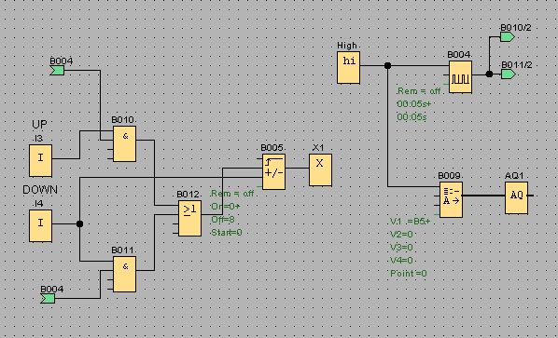Select the High constant hi block
This screenshot has width=558, height=338.
click(348, 67)
